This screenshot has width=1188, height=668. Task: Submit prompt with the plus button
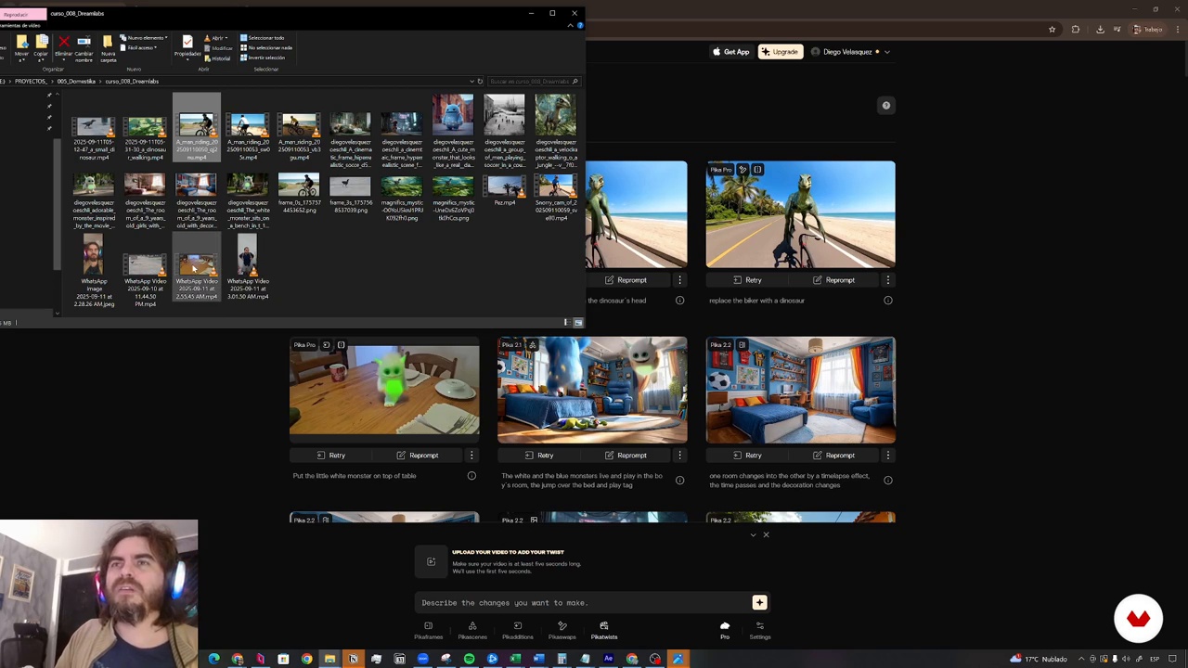point(759,602)
